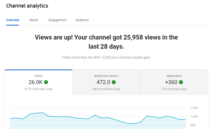This screenshot has height=129, width=212.
Task: Click the green up arrow beside 472.0 watch hours
Action: [114, 82]
